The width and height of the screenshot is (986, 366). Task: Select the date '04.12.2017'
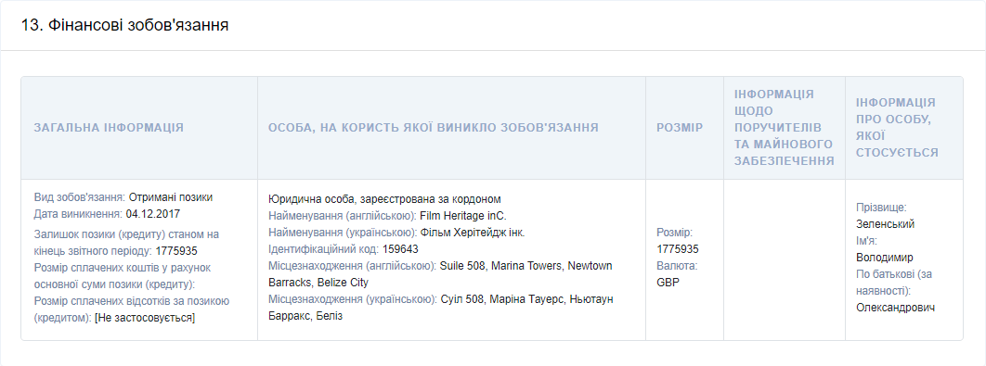pos(153,214)
